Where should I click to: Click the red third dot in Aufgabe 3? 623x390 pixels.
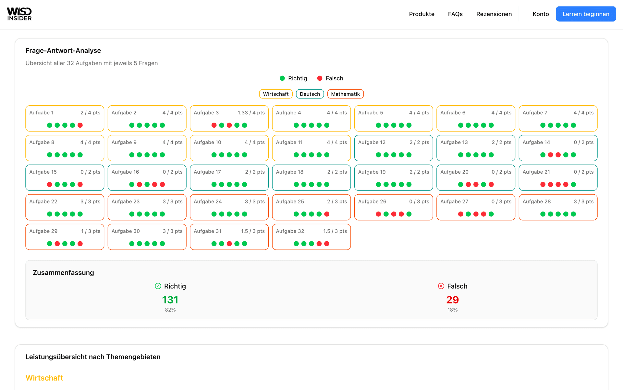tap(229, 125)
